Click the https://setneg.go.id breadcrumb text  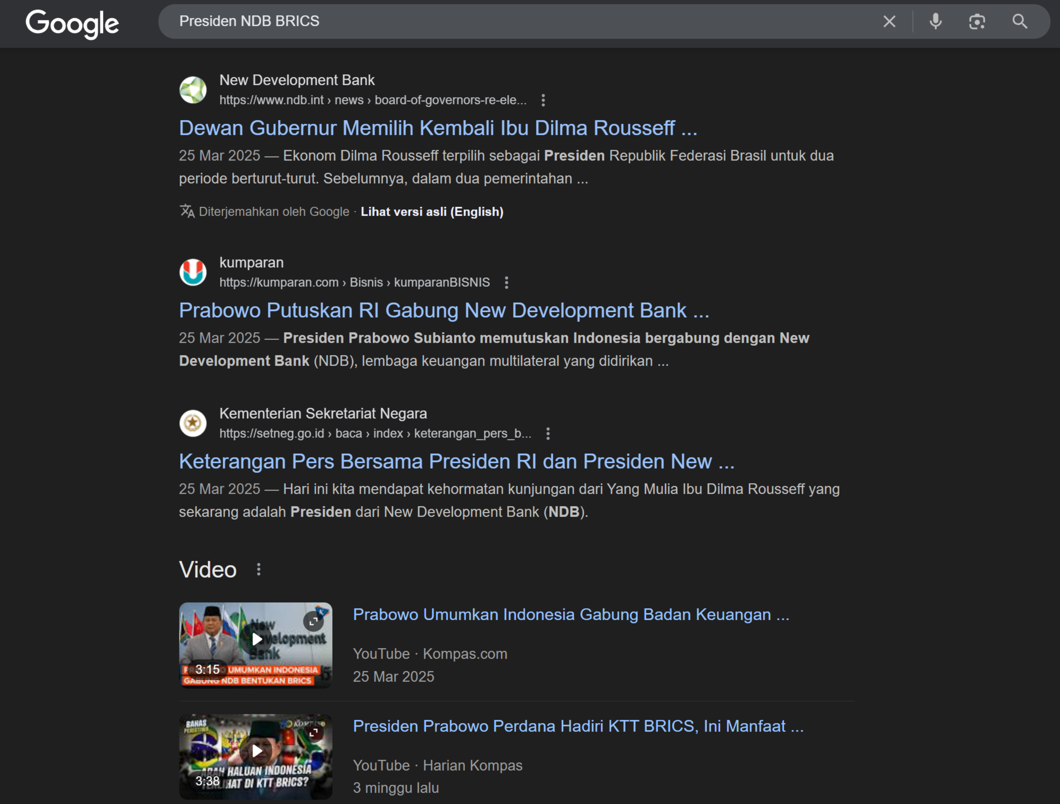375,434
